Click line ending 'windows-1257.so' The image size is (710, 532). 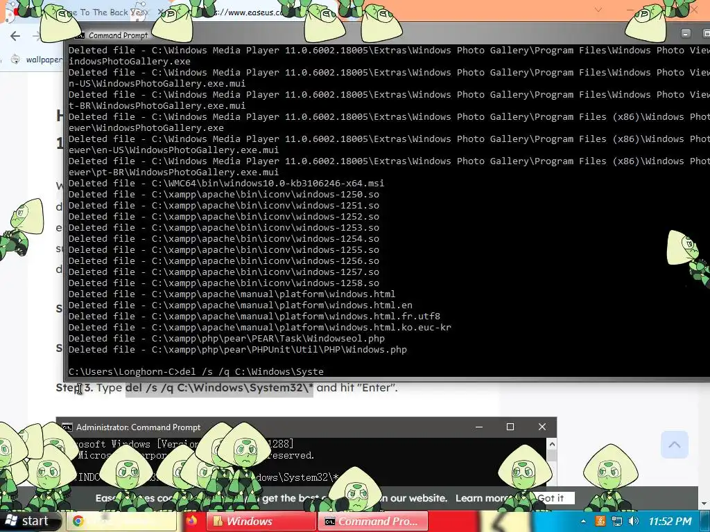pyautogui.click(x=224, y=272)
